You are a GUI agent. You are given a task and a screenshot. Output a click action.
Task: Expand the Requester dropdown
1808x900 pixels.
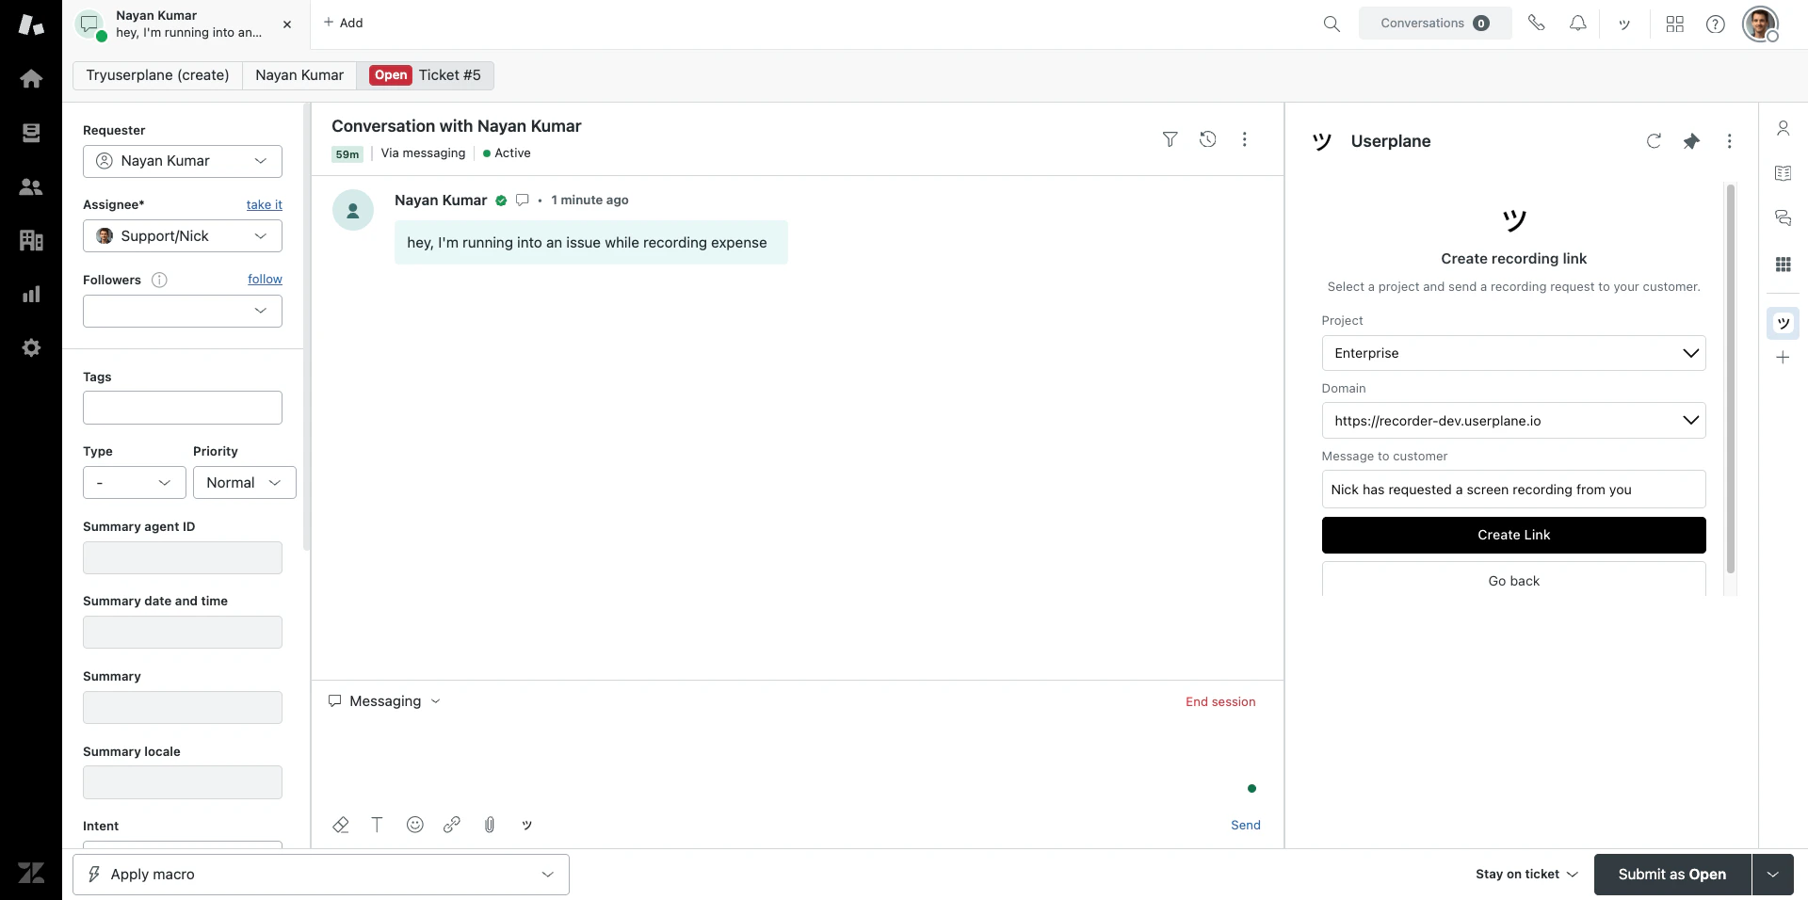point(183,161)
